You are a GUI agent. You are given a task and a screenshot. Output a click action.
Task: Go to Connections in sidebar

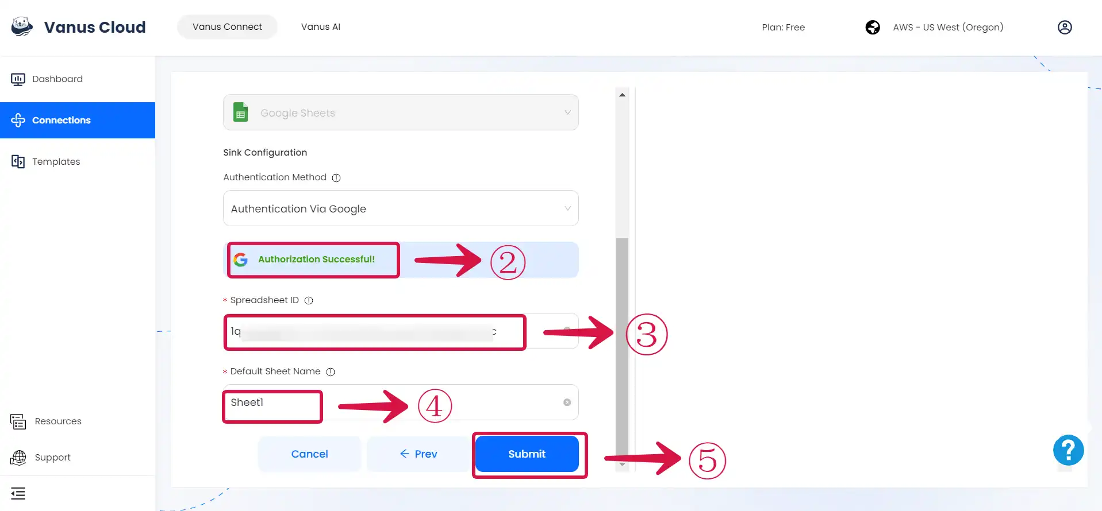78,120
